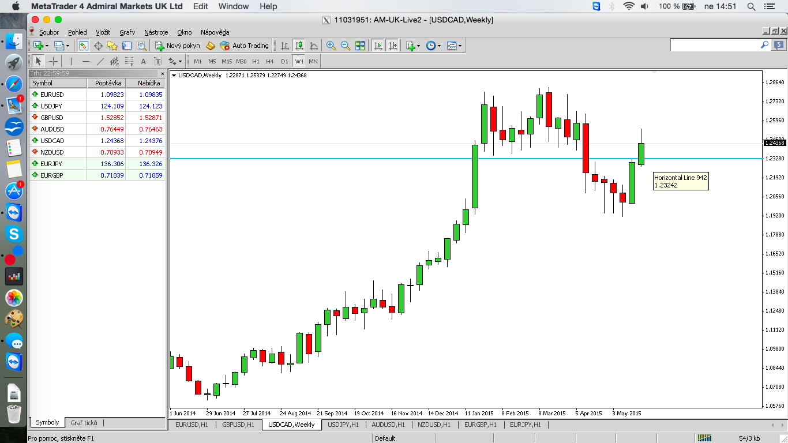Image resolution: width=788 pixels, height=443 pixels.
Task: Select the Vertical Line tool
Action: (71, 61)
